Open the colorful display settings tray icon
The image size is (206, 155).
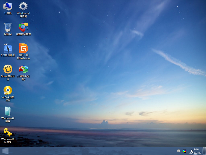(185, 151)
